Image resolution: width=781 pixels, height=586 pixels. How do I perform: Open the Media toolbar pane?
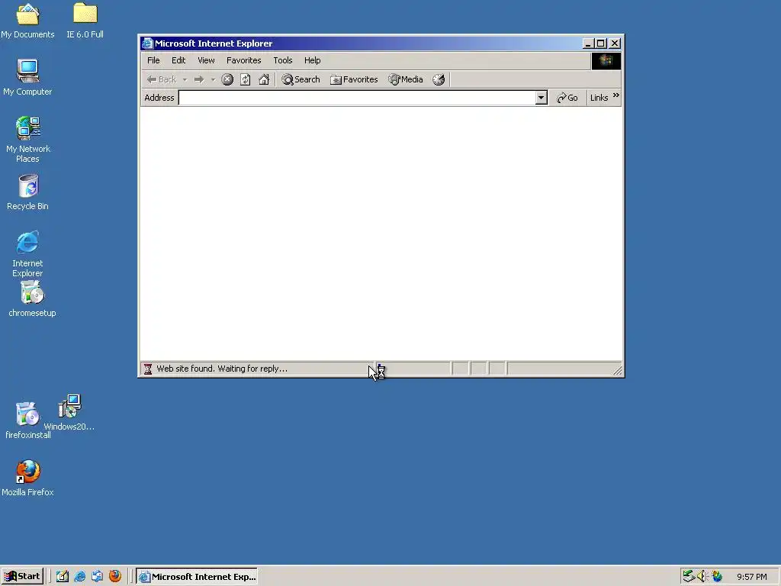click(x=406, y=79)
